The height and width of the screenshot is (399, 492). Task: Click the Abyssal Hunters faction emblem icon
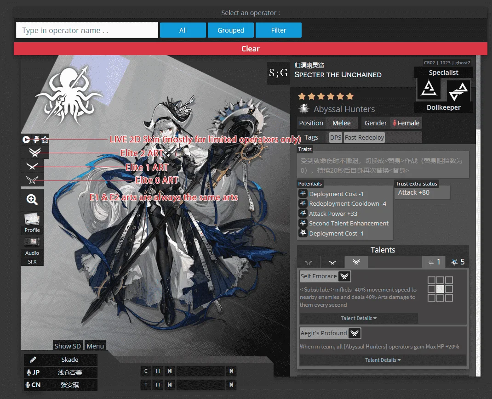[304, 108]
